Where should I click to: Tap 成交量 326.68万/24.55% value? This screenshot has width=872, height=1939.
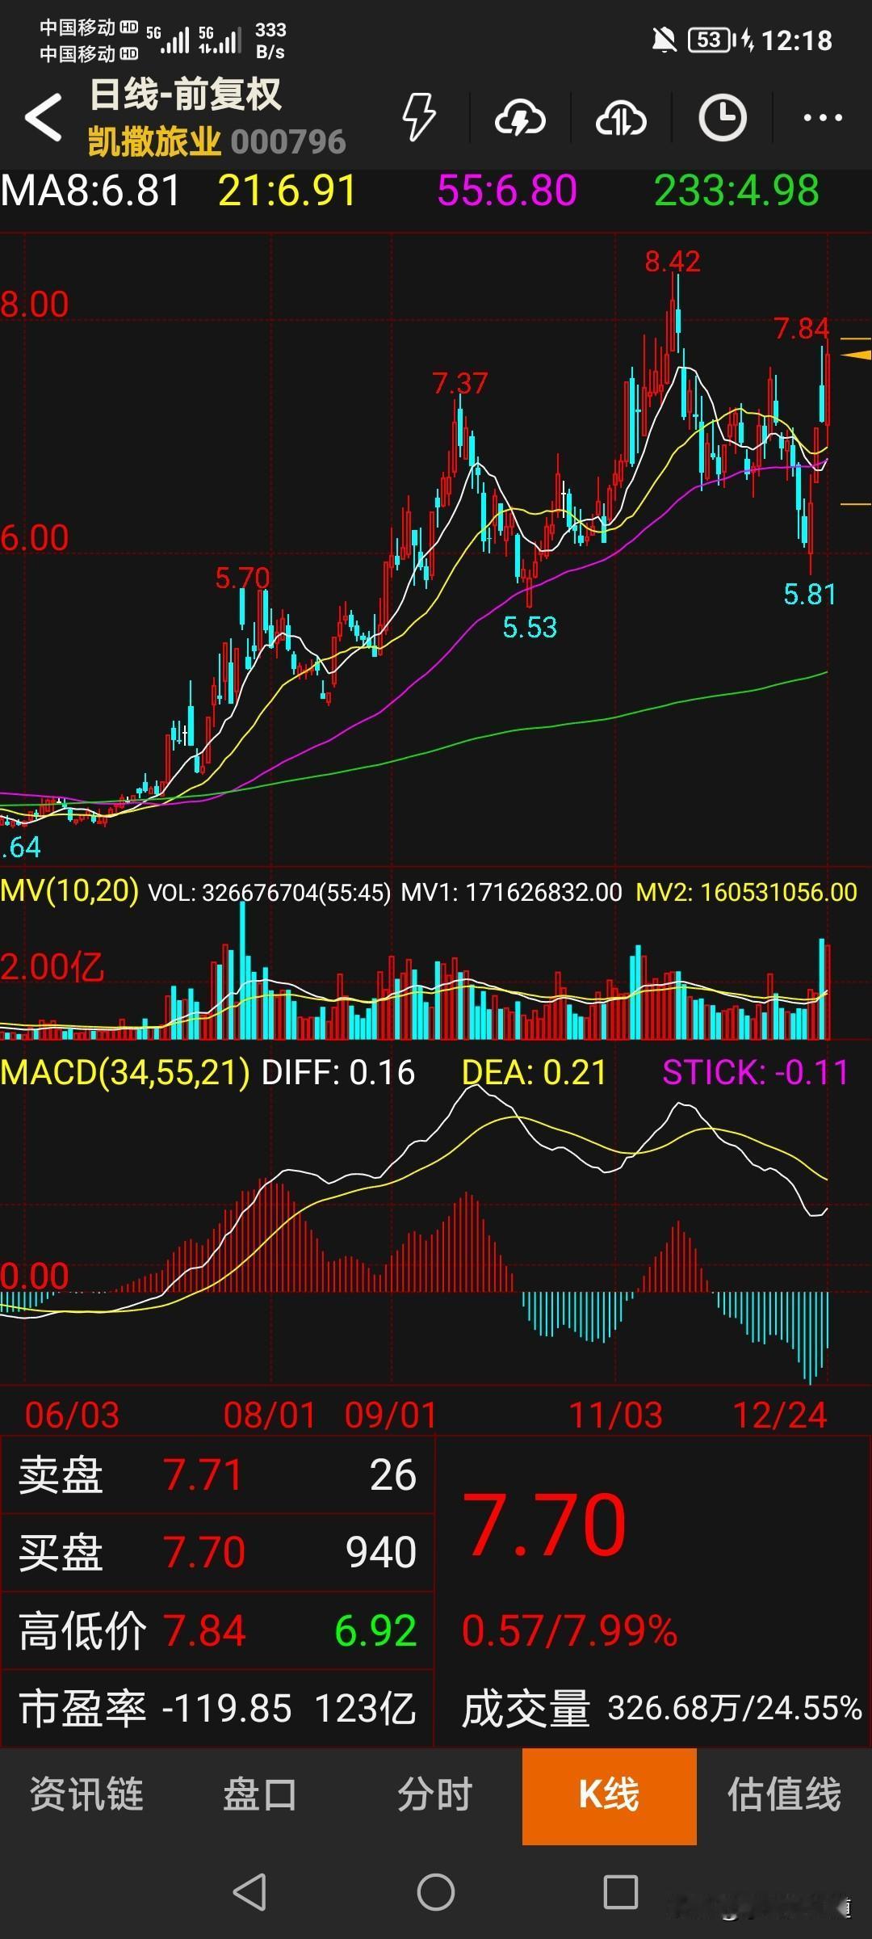pyautogui.click(x=662, y=1709)
